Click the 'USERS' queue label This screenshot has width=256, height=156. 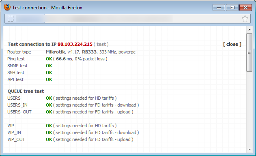point(14,98)
